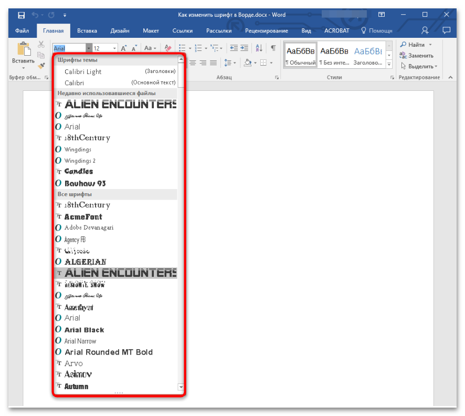Select AcmeFont in all fonts
The width and height of the screenshot is (465, 416).
[x=116, y=216]
